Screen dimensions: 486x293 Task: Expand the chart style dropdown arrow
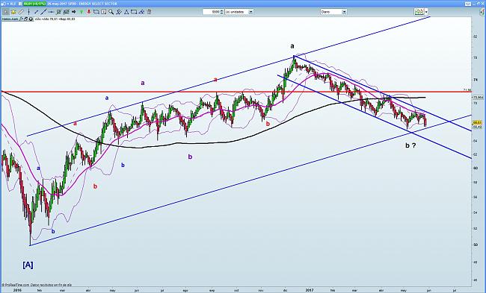426,12
